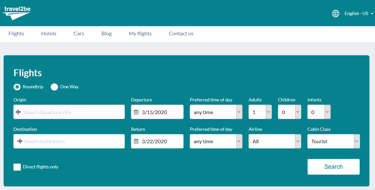Click the calendar icon in Return field
Screen dimensions: 375x190
click(x=136, y=141)
